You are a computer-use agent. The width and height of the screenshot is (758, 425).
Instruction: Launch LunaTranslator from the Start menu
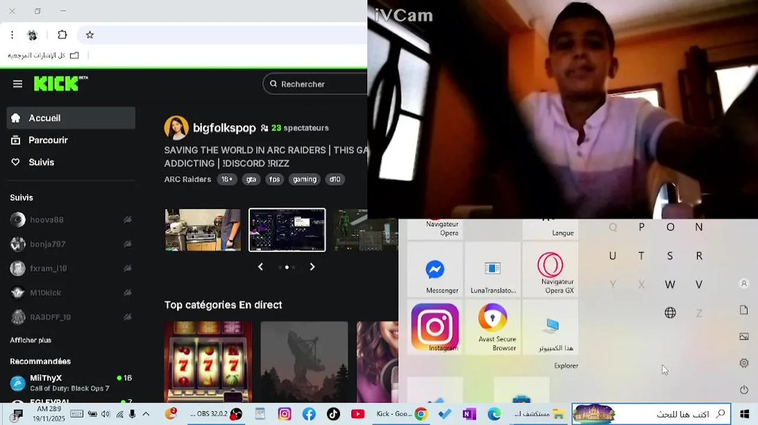[x=493, y=269]
